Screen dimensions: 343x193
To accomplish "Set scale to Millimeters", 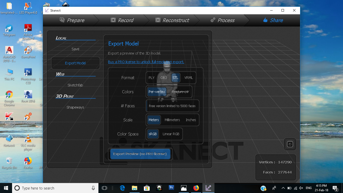I will [172, 120].
